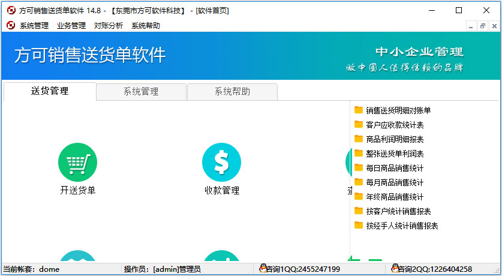Click folder icon beside 按经手人统计销售报表
This screenshot has height=276, width=502.
(359, 226)
